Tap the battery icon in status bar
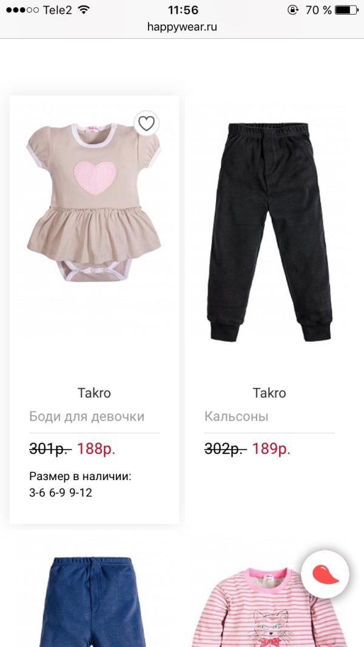Image resolution: width=364 pixels, height=647 pixels. [x=346, y=10]
